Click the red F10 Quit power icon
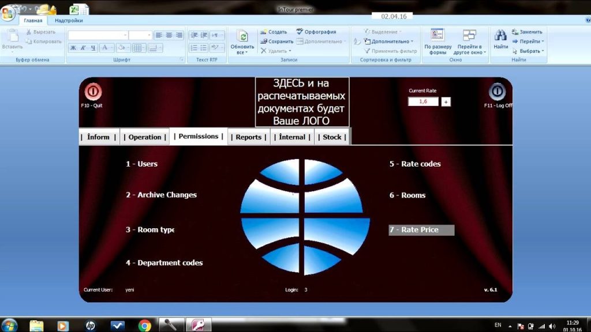 click(93, 92)
